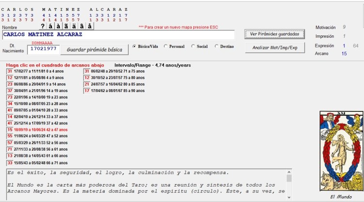364x202 pixels.
Task: Click arcano square 73 for ages 19-23
Action: [x=10, y=97]
